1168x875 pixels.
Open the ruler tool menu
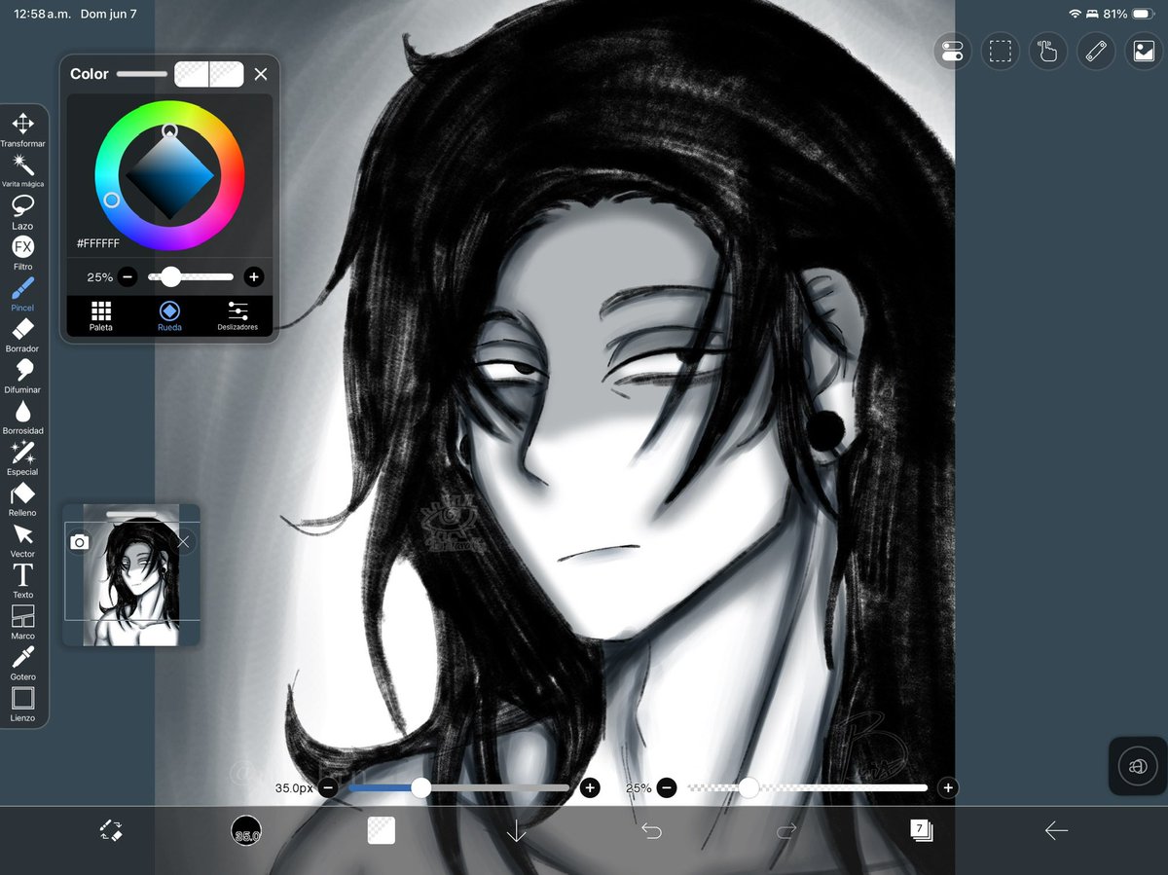[x=1096, y=51]
